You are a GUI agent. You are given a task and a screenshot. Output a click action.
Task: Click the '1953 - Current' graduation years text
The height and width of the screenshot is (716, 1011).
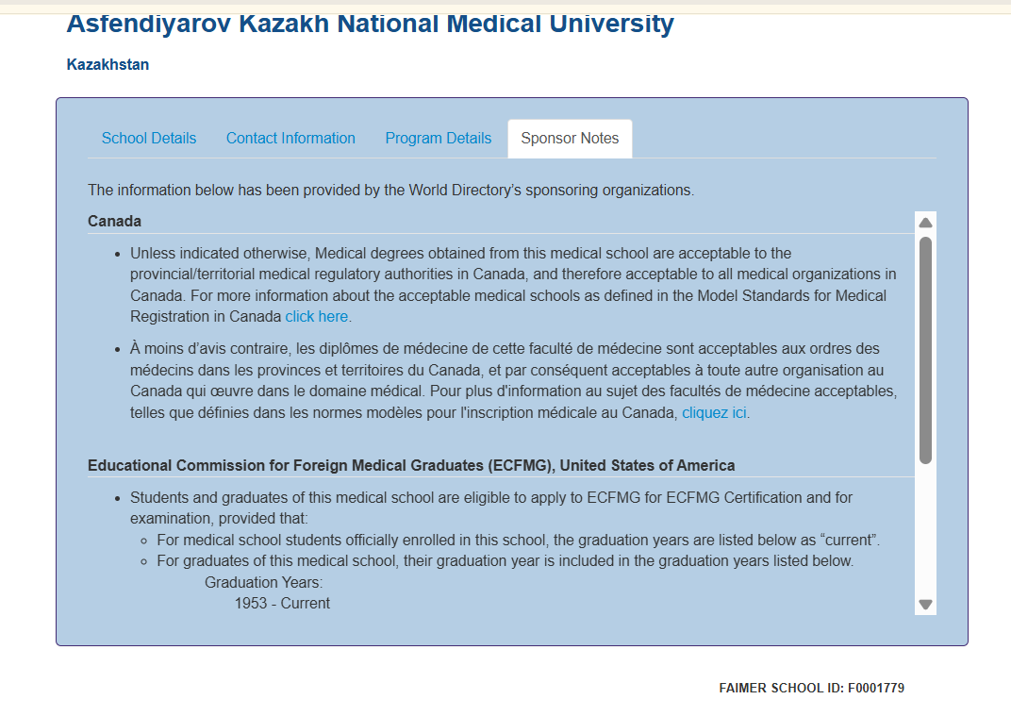pyautogui.click(x=282, y=603)
